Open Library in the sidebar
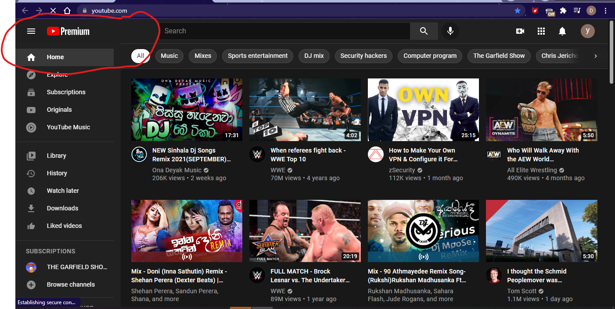The width and height of the screenshot is (615, 309). pyautogui.click(x=65, y=156)
